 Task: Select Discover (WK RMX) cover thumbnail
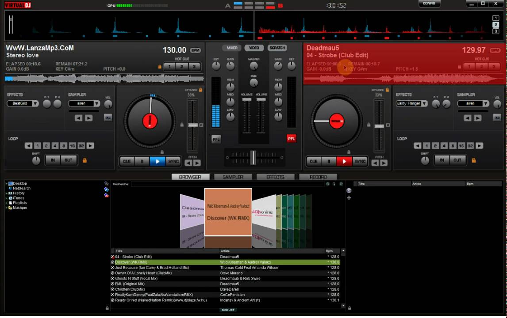[228, 212]
